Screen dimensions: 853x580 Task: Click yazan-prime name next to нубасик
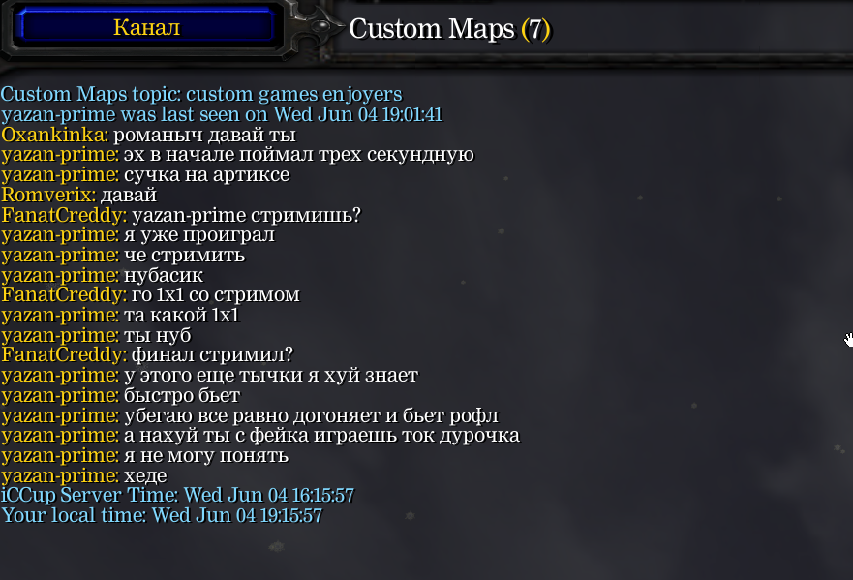(60, 275)
